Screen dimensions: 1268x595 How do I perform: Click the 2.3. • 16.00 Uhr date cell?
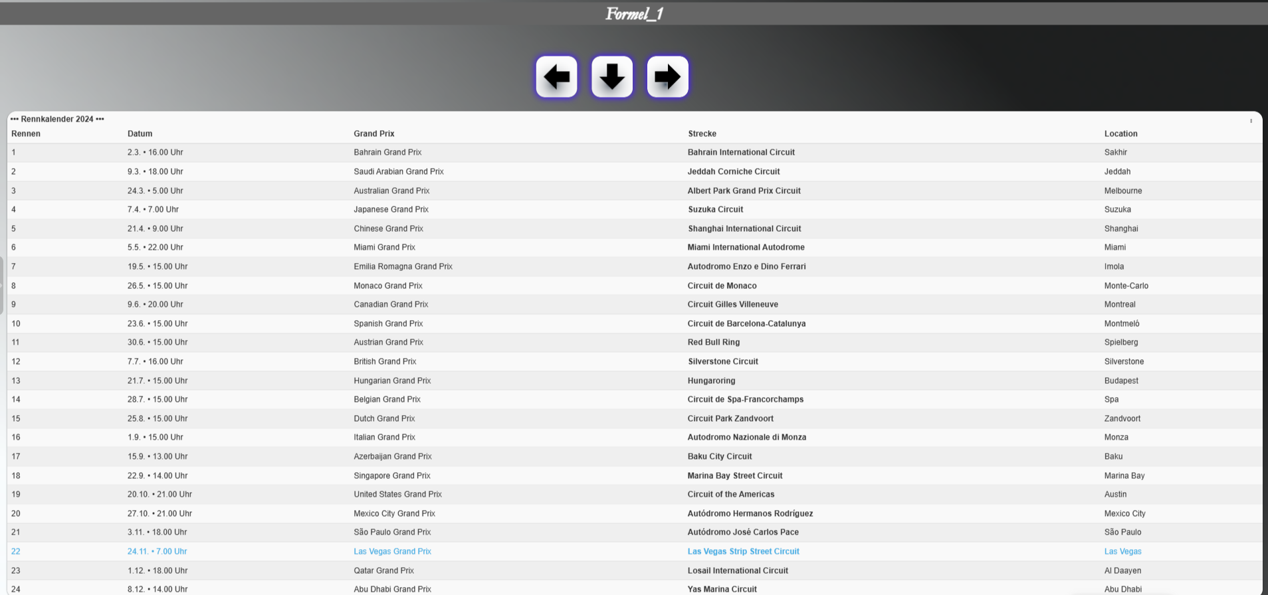156,152
